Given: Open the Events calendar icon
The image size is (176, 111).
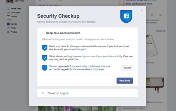Looking at the screenshot, I should click(8, 16).
